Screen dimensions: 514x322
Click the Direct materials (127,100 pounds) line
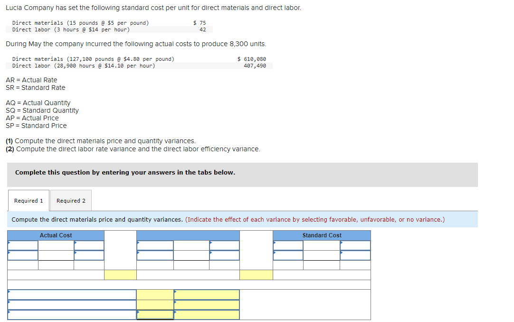click(x=94, y=59)
